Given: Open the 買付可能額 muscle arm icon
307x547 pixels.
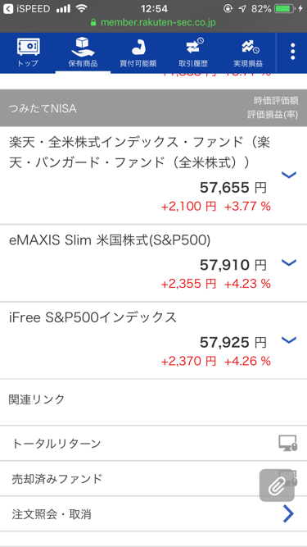Looking at the screenshot, I should [138, 47].
